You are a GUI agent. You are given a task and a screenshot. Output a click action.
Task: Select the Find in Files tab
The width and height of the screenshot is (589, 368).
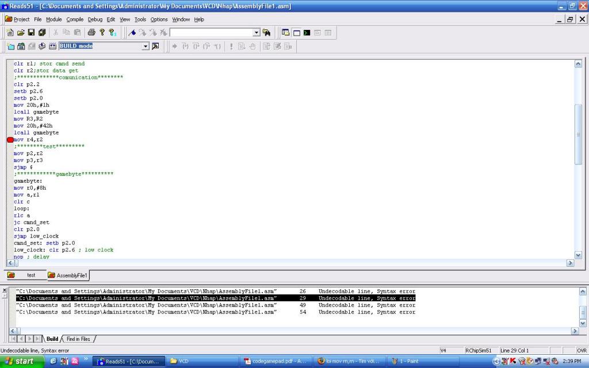click(78, 339)
